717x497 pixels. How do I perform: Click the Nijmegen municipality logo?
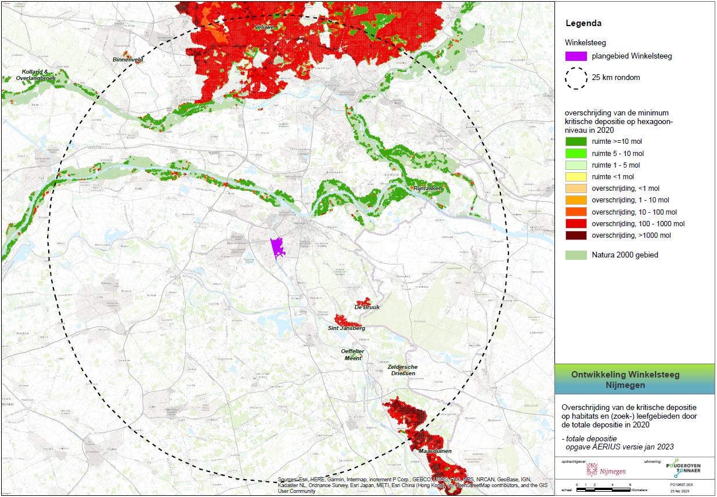(x=606, y=470)
